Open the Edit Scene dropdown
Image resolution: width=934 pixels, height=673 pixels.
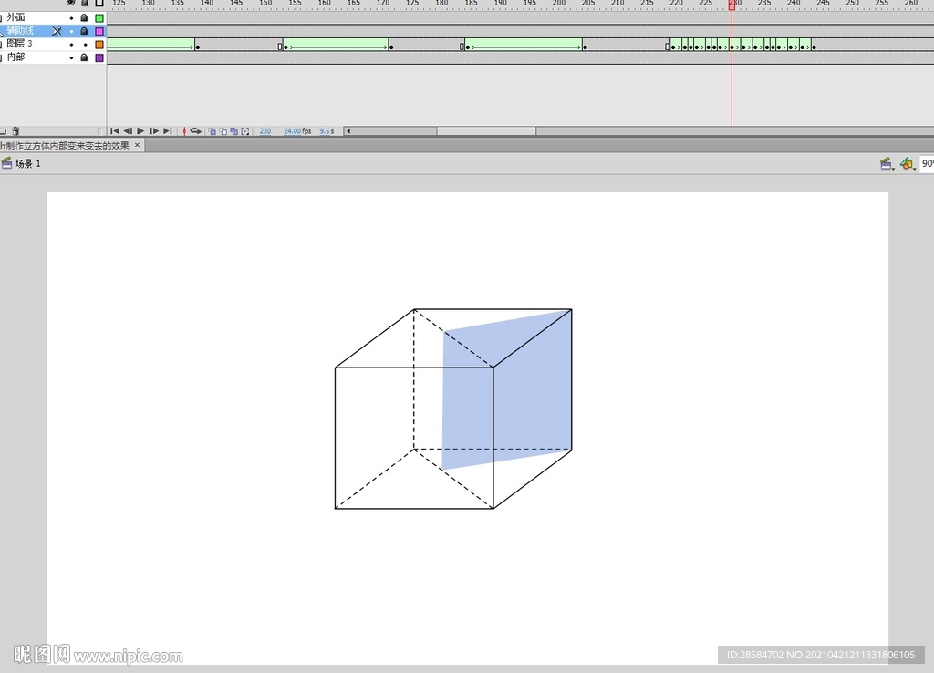(885, 163)
